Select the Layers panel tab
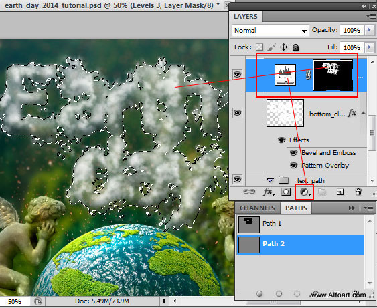The width and height of the screenshot is (377, 308). [x=246, y=17]
